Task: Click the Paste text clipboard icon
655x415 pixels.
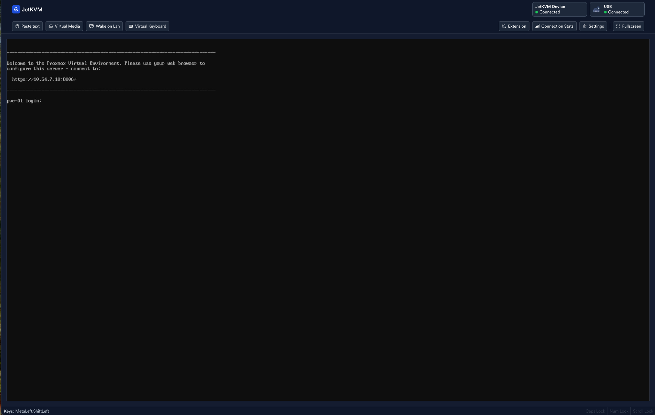Action: [17, 26]
